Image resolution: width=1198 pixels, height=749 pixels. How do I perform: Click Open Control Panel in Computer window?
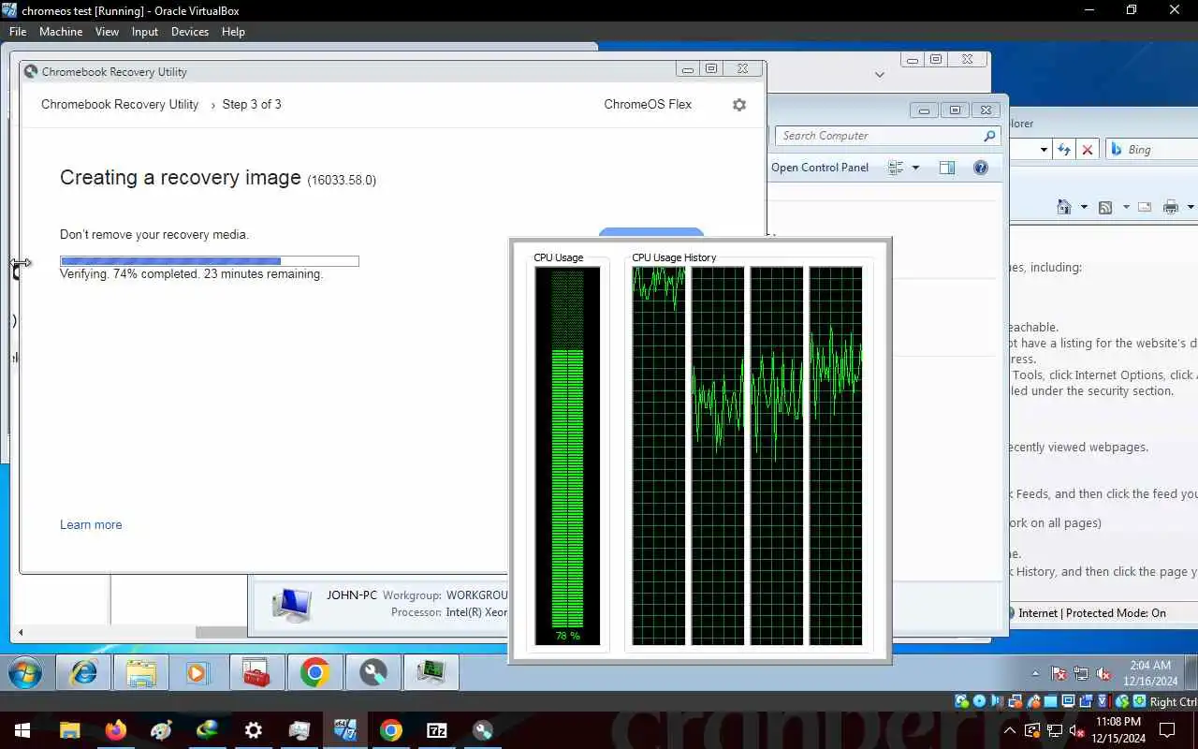820,168
